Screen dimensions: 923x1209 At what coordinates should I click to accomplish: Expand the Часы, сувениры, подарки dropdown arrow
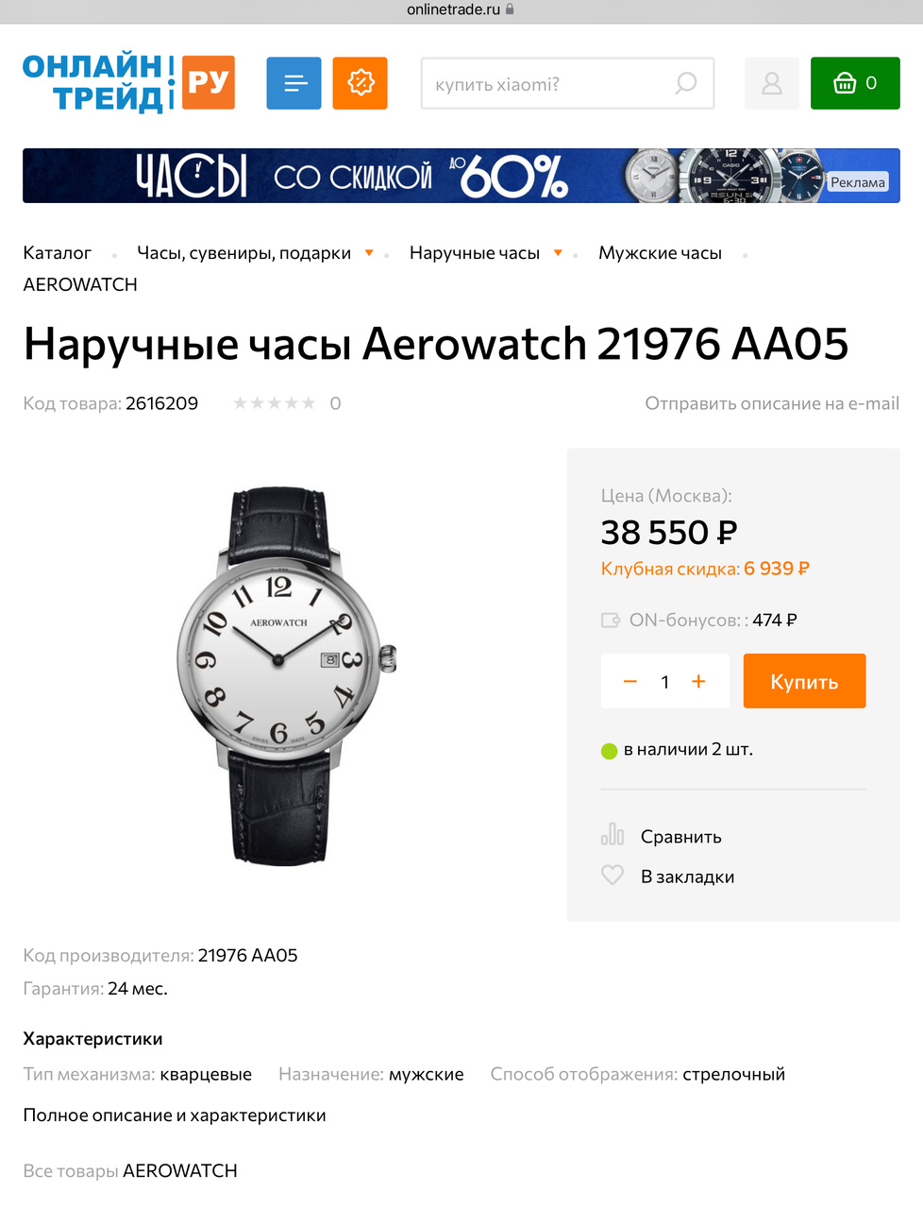pyautogui.click(x=369, y=253)
